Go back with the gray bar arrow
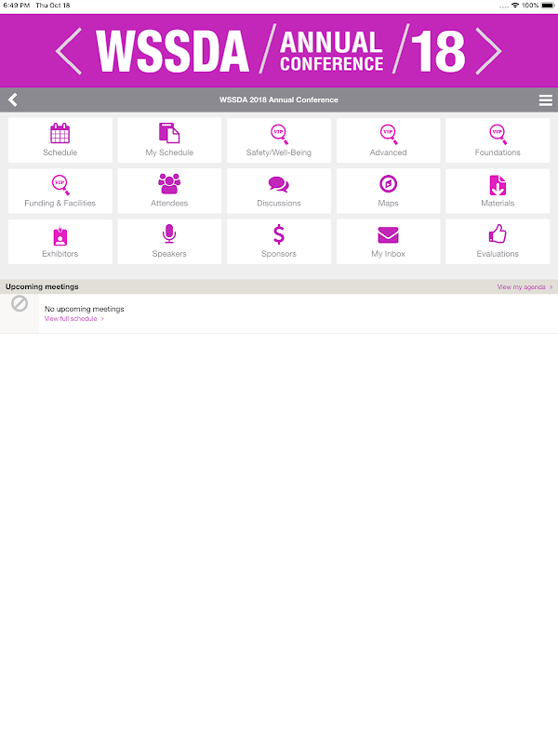The height and width of the screenshot is (744, 558). tap(13, 100)
